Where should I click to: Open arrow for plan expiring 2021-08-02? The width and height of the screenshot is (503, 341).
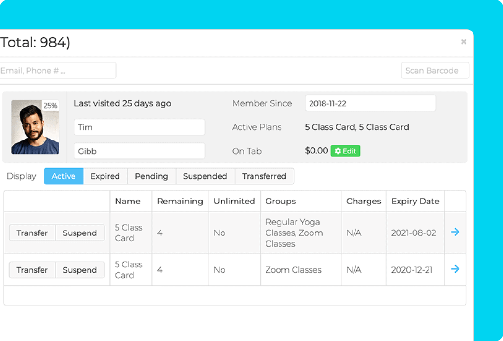[x=455, y=232]
